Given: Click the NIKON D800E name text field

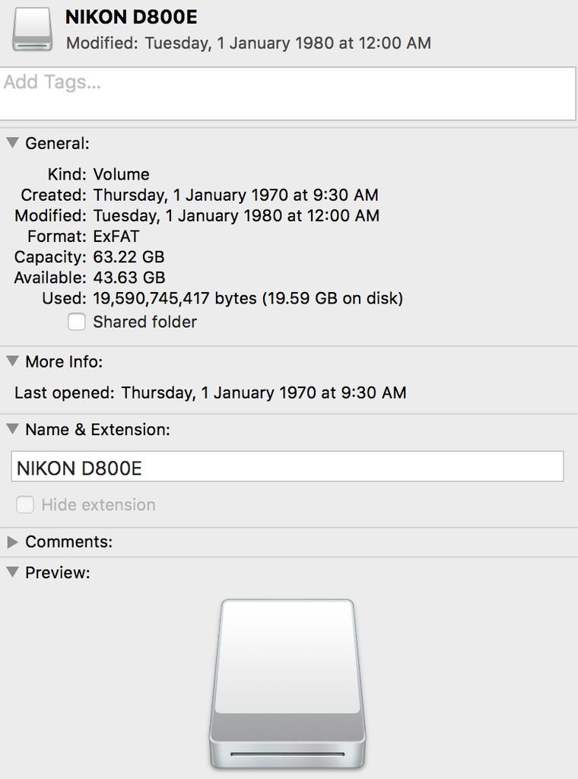Looking at the screenshot, I should coord(287,467).
